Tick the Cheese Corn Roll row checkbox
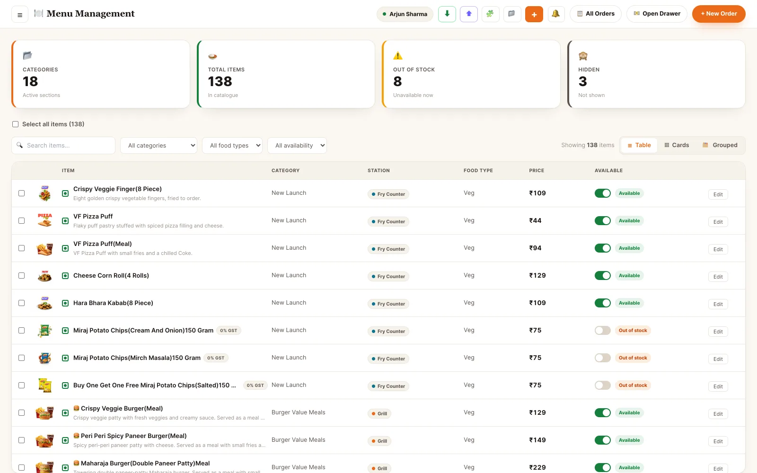 tap(21, 275)
